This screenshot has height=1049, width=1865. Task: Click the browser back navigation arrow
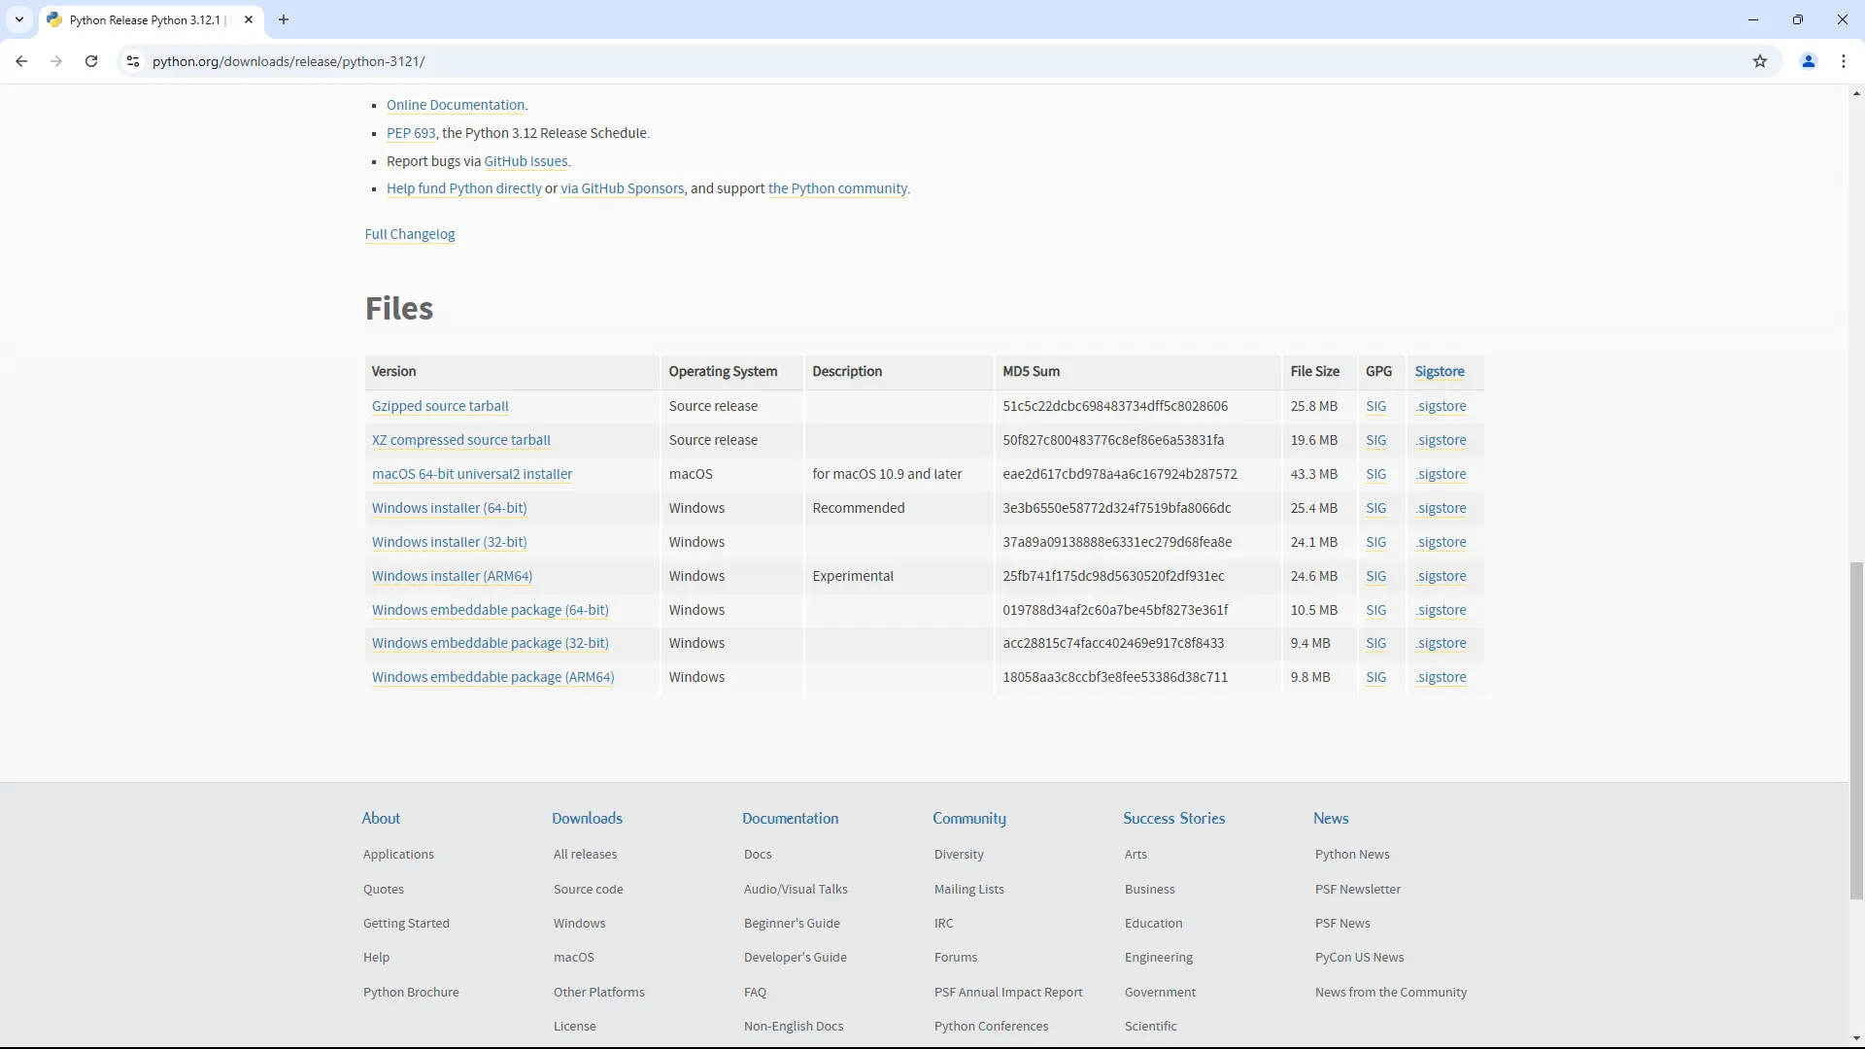click(20, 60)
